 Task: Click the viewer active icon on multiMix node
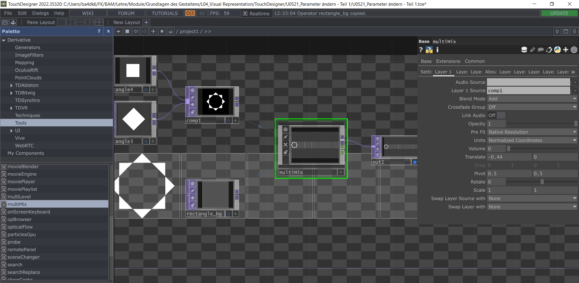[x=285, y=130]
